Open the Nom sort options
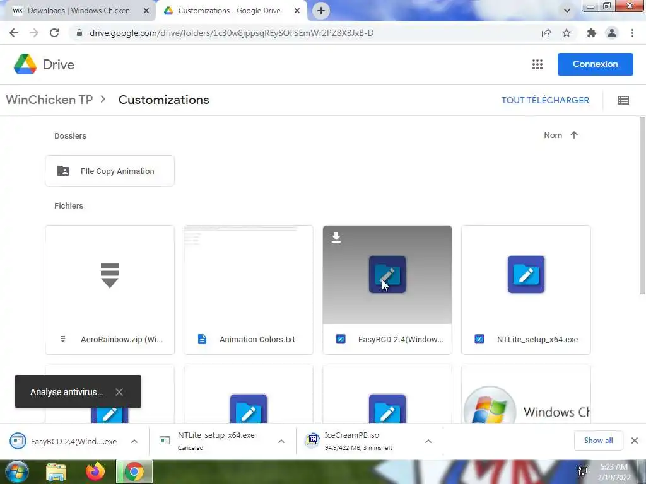This screenshot has width=646, height=484. (553, 135)
